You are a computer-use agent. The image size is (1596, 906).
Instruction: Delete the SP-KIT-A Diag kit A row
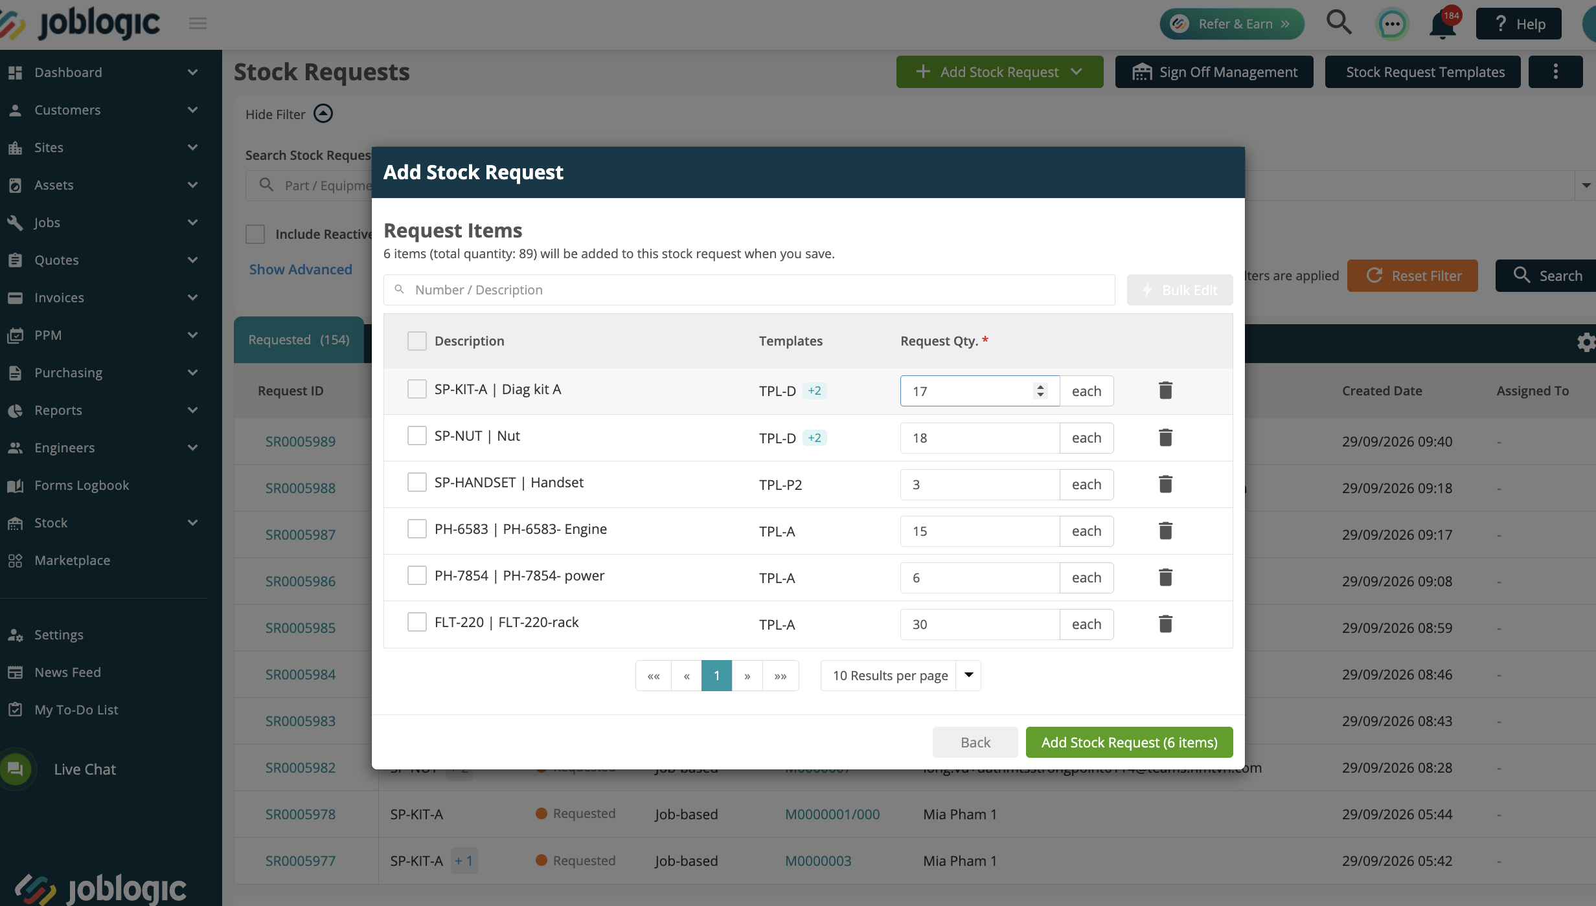1165,390
